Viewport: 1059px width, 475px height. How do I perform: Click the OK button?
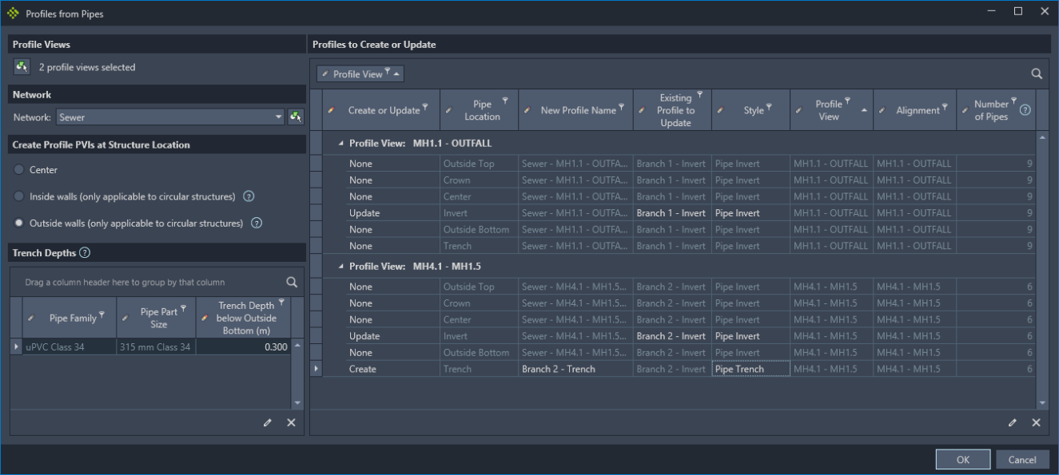click(963, 460)
